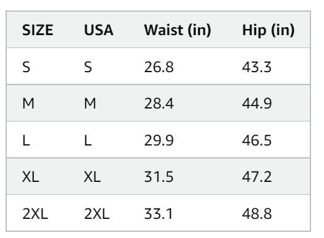Select waist value 26.8
324x238 pixels.
point(159,67)
